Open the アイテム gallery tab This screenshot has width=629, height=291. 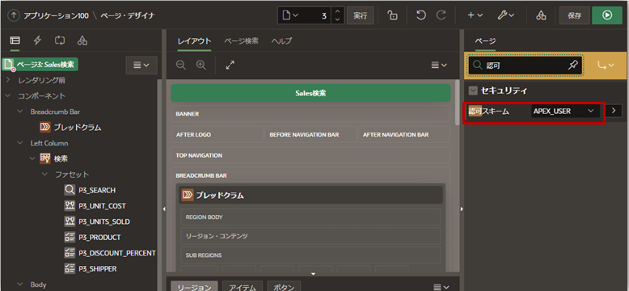coord(243,287)
